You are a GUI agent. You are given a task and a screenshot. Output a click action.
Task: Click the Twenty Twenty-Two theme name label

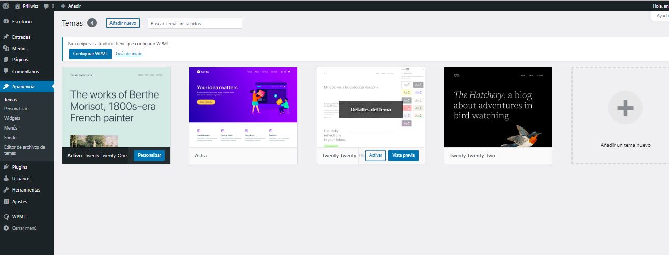[472, 155]
